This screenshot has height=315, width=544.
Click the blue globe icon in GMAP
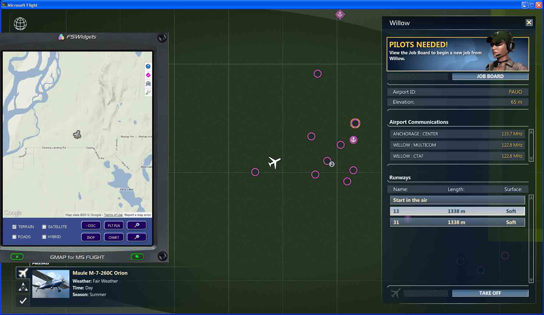(x=148, y=66)
